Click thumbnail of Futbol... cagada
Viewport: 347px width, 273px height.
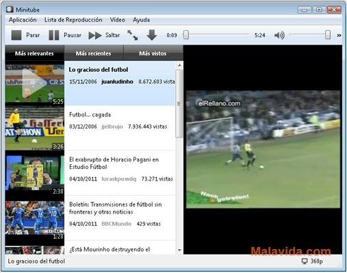35,128
